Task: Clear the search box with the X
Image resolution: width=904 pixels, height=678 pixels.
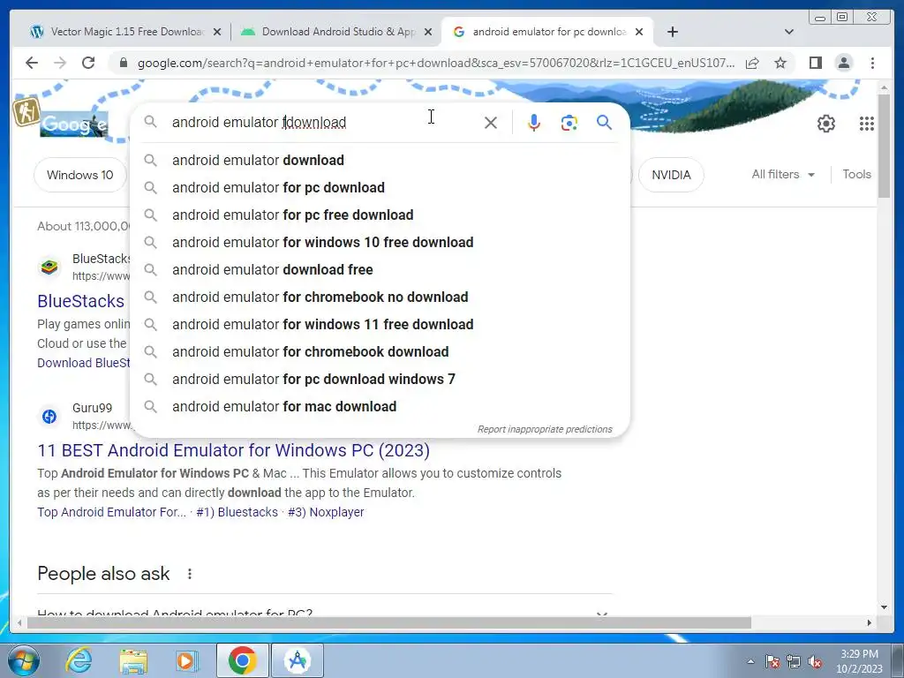Action: tap(491, 123)
